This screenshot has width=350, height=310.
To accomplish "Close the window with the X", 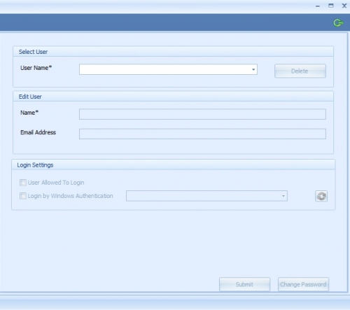I will pyautogui.click(x=344, y=6).
